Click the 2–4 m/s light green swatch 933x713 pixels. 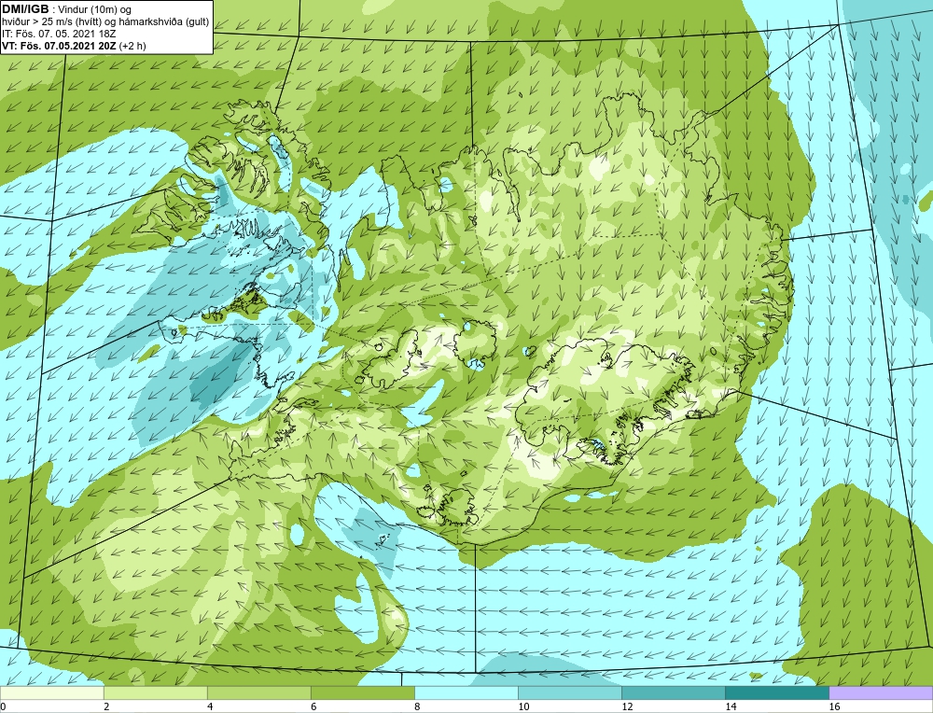pos(155,692)
